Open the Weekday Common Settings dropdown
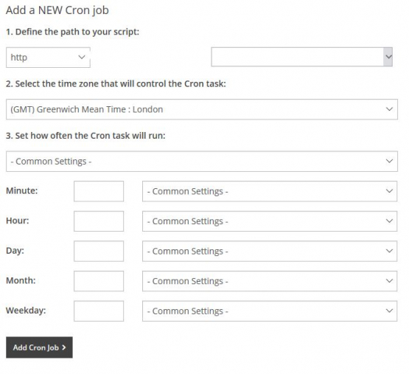This screenshot has height=374, width=409. coord(270,311)
